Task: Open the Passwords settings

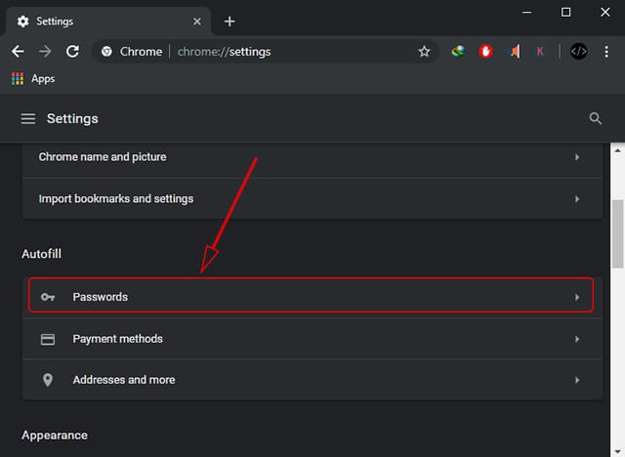Action: [311, 295]
